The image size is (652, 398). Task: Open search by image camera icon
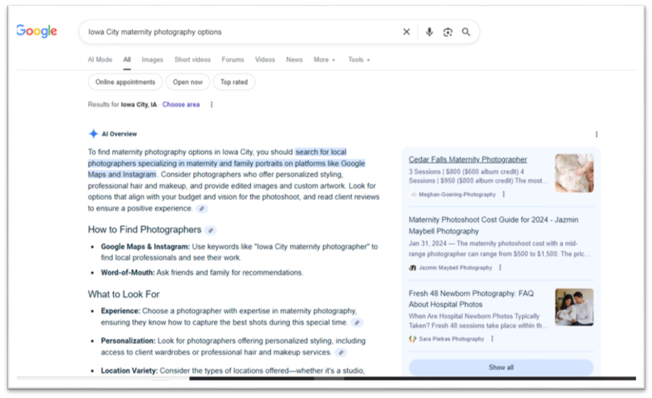pos(448,32)
